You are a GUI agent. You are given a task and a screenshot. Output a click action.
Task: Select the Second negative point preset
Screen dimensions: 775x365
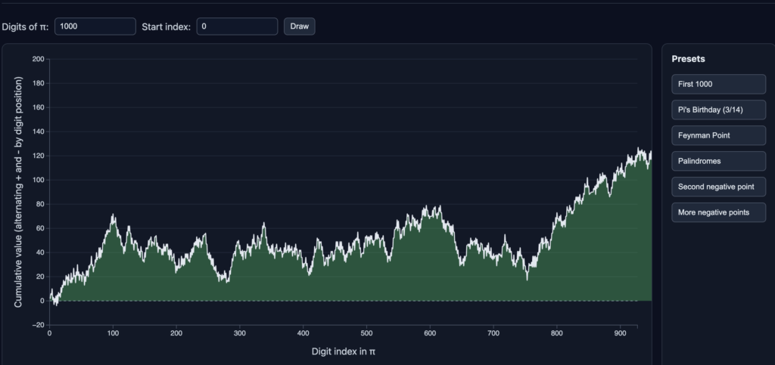pyautogui.click(x=718, y=187)
